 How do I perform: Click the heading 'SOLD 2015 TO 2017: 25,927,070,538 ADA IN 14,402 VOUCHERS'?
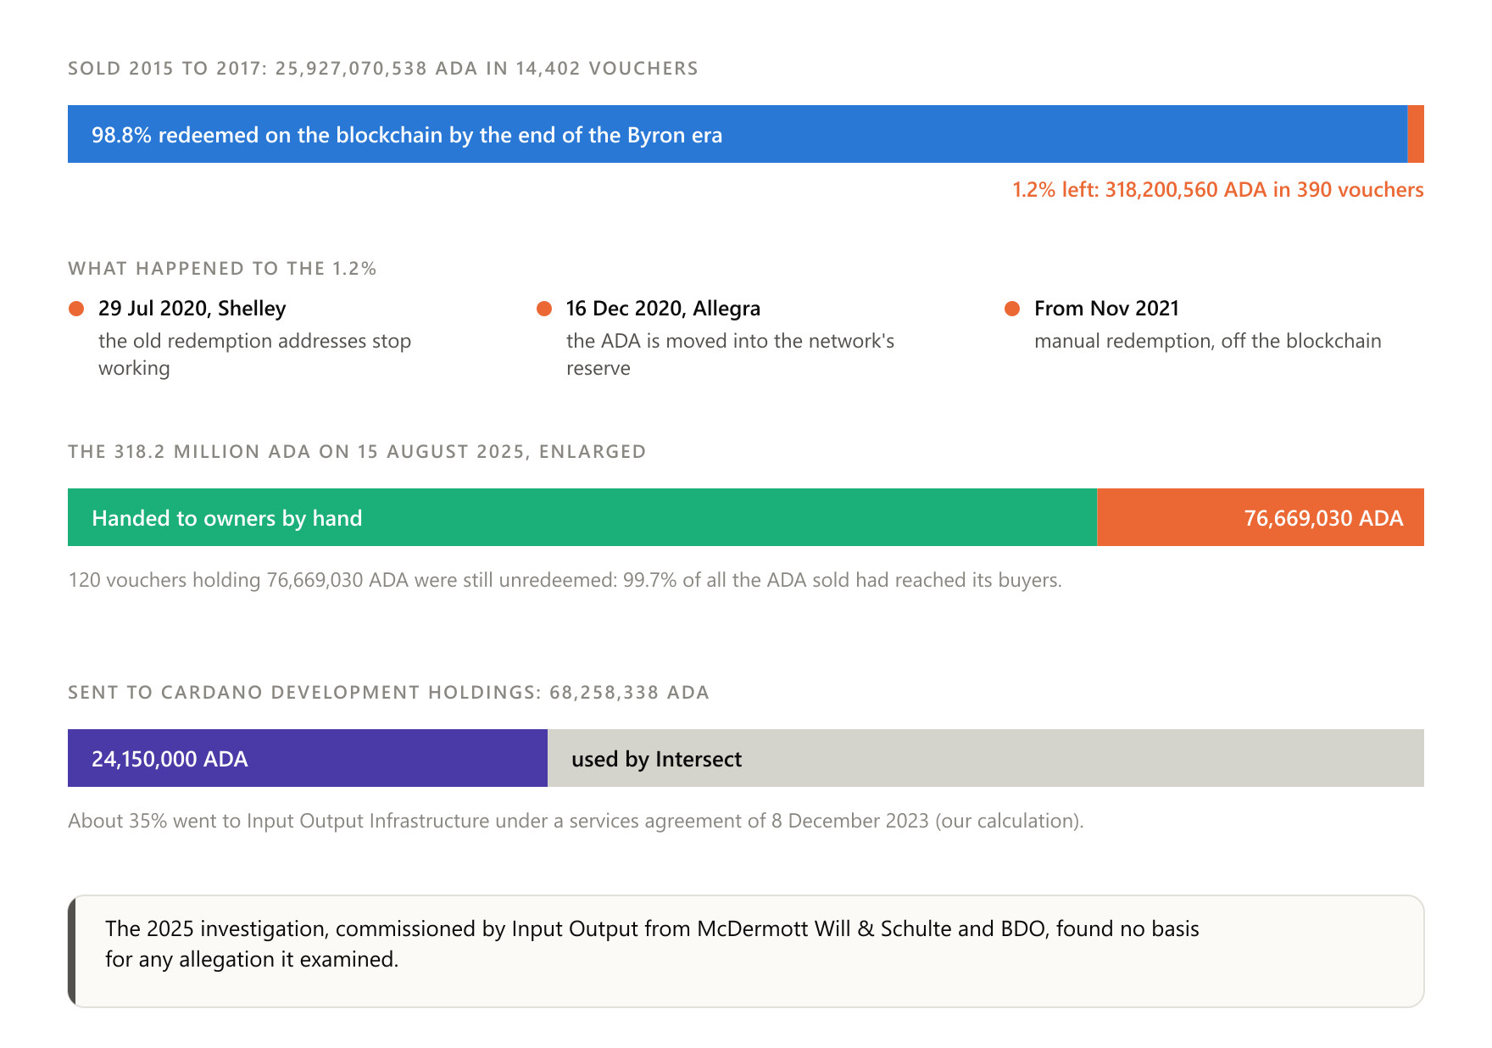point(383,69)
